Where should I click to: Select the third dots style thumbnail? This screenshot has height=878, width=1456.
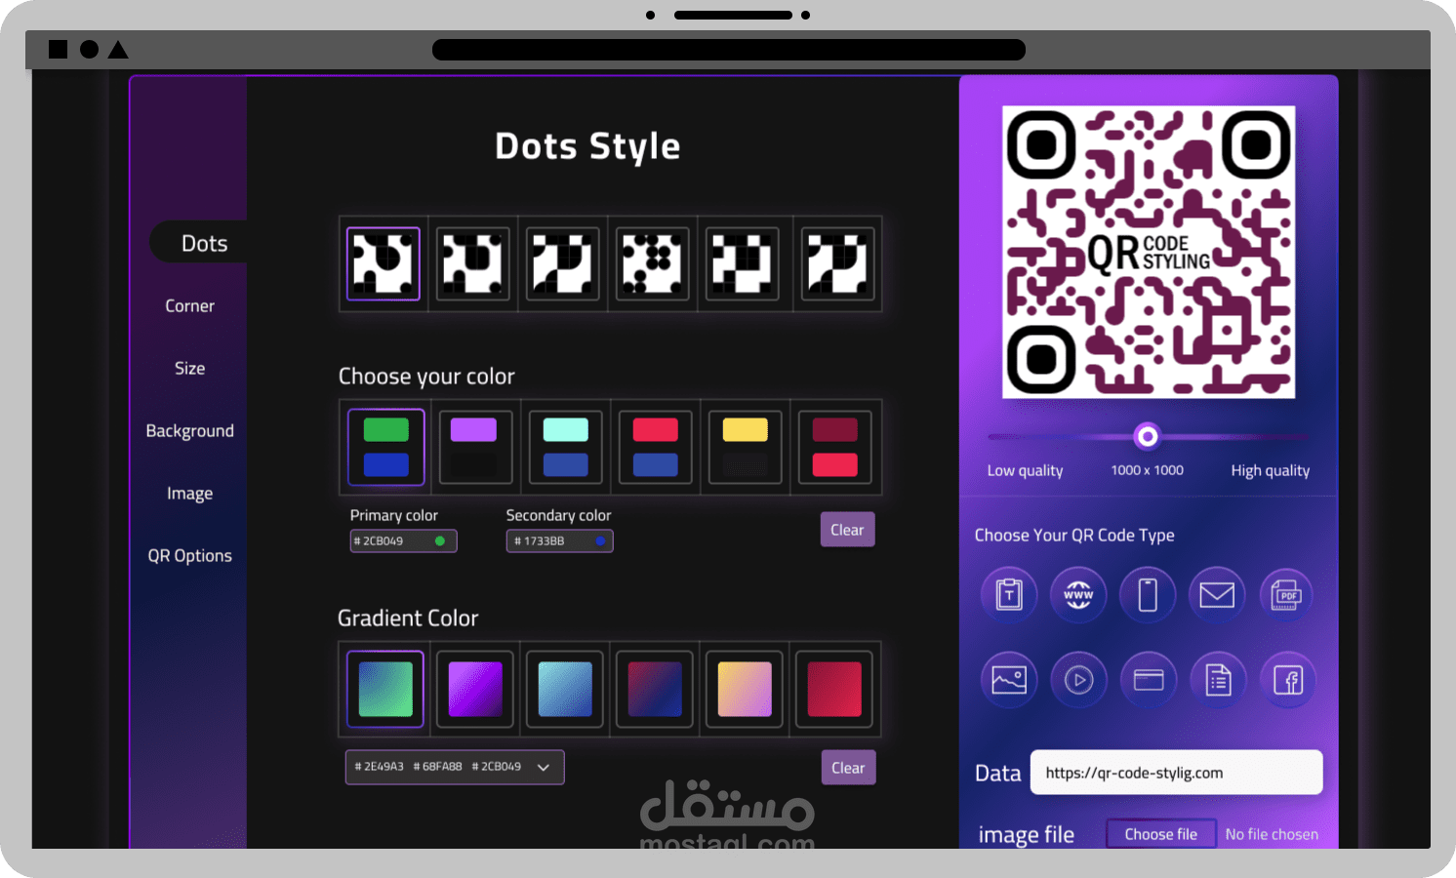[x=563, y=263]
